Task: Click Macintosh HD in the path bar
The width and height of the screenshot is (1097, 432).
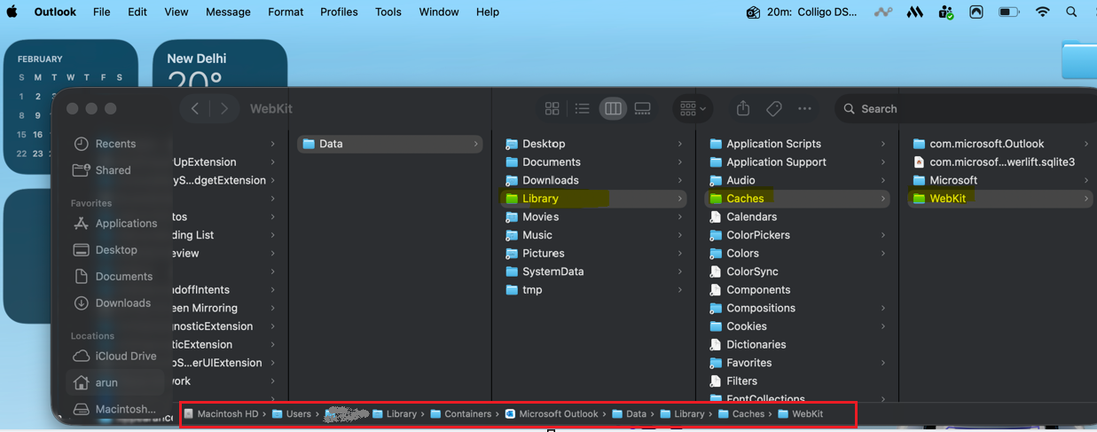Action: click(x=221, y=414)
